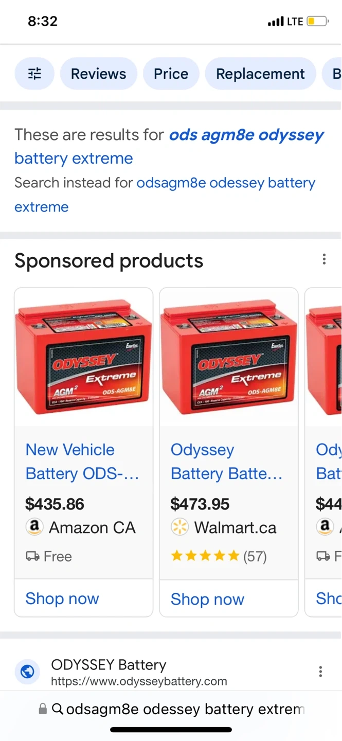Select the Replacement filter chip
Viewport: 342px width, 741px height.
260,74
